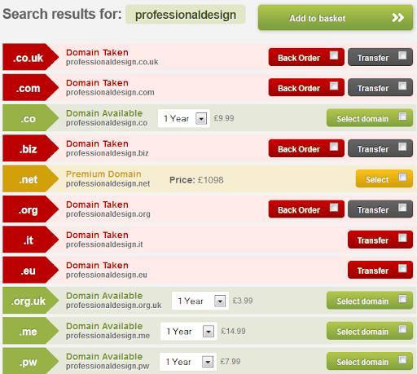Click the green .org.uk extension tag
This screenshot has width=417, height=374.
tap(30, 301)
